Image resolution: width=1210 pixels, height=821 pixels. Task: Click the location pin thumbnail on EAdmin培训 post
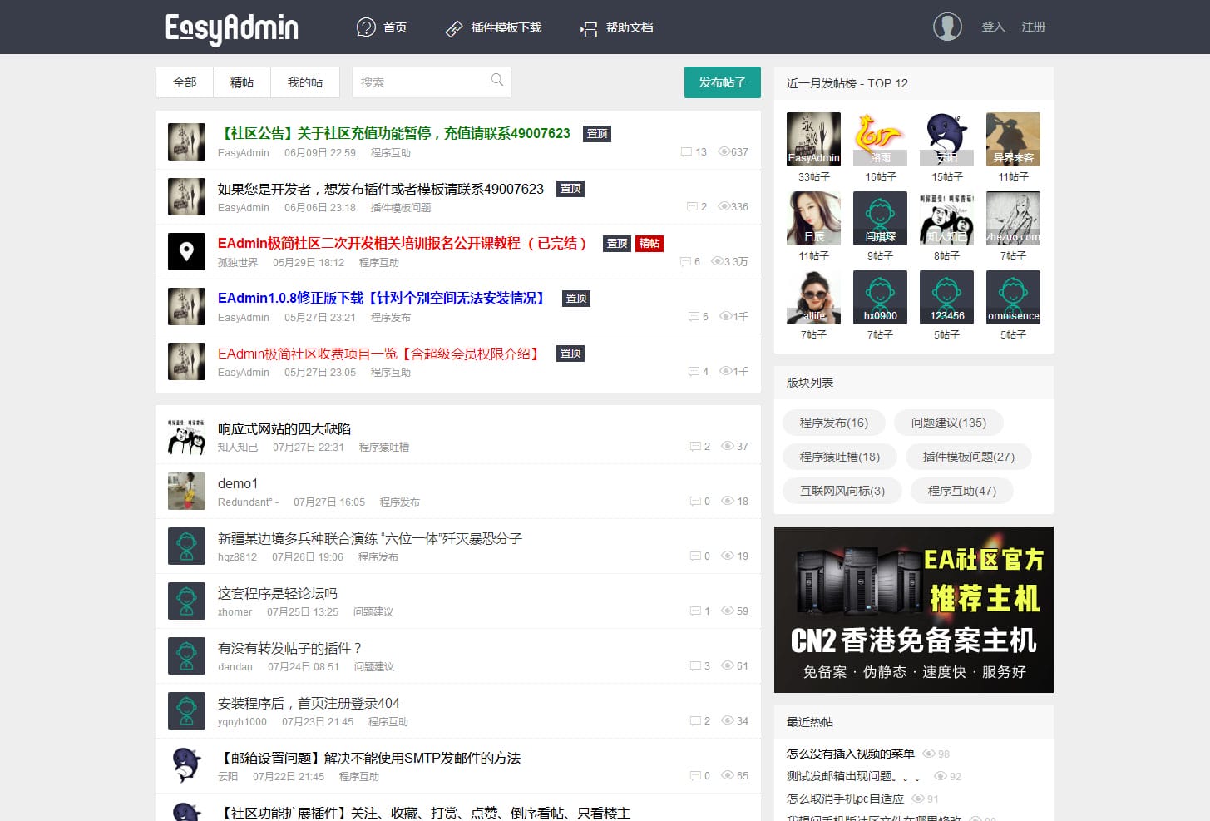coord(186,251)
